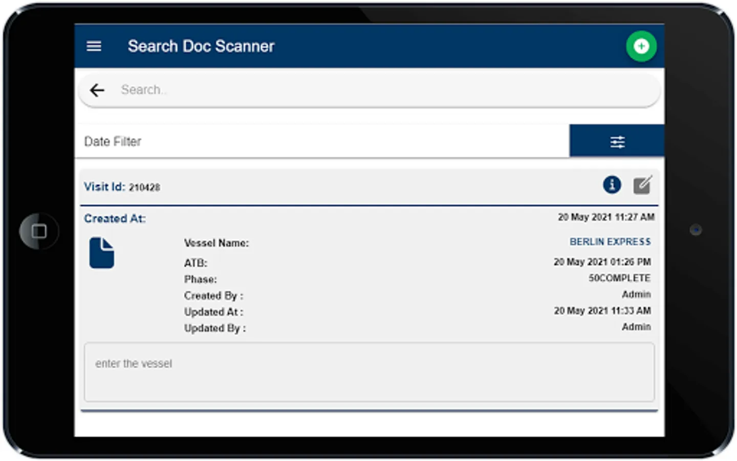Click the 'enter the vessel' text area
The width and height of the screenshot is (737, 461).
(370, 372)
